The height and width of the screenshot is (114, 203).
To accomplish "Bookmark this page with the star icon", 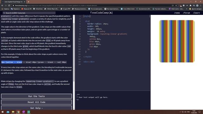I will (176, 6).
